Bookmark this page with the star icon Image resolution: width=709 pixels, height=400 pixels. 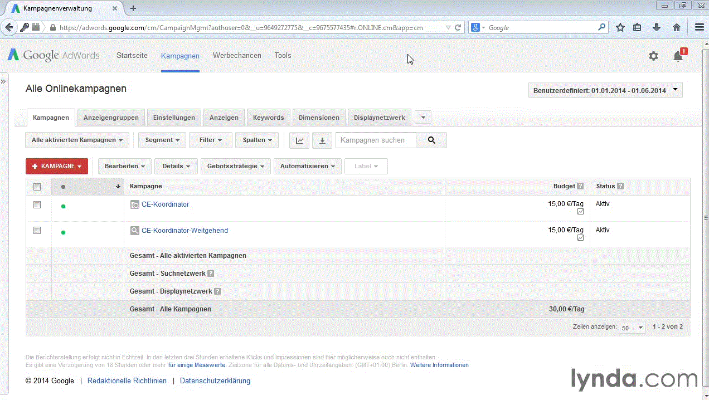pos(620,27)
